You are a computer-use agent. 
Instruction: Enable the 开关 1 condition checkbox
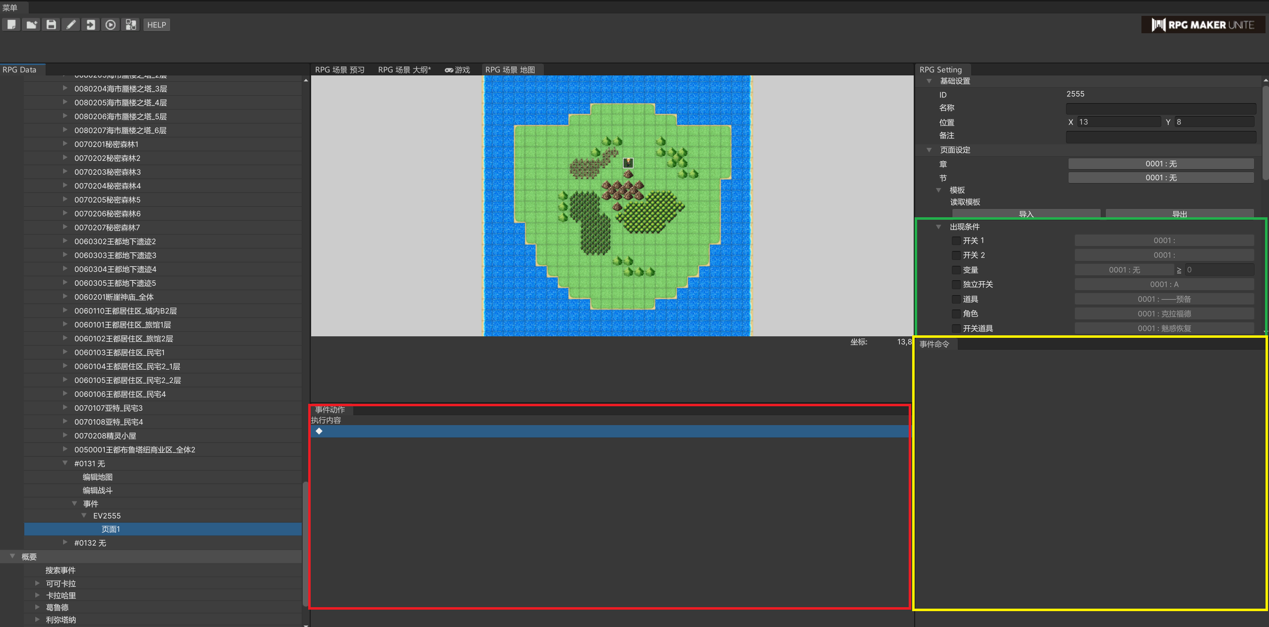955,241
